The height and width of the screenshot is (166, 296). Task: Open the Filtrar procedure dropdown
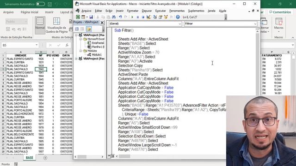point(255,24)
